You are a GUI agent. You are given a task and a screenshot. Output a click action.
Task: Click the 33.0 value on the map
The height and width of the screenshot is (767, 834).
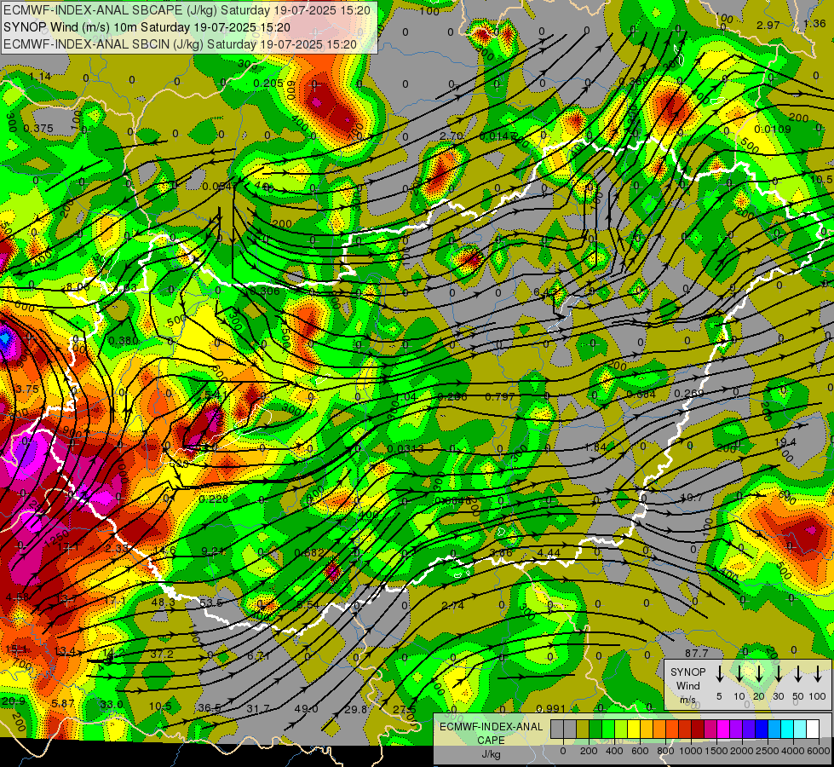pyautogui.click(x=112, y=705)
